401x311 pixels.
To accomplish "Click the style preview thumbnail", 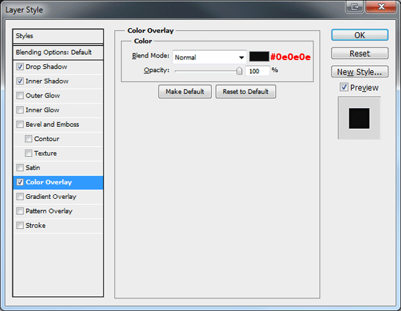I will point(360,118).
